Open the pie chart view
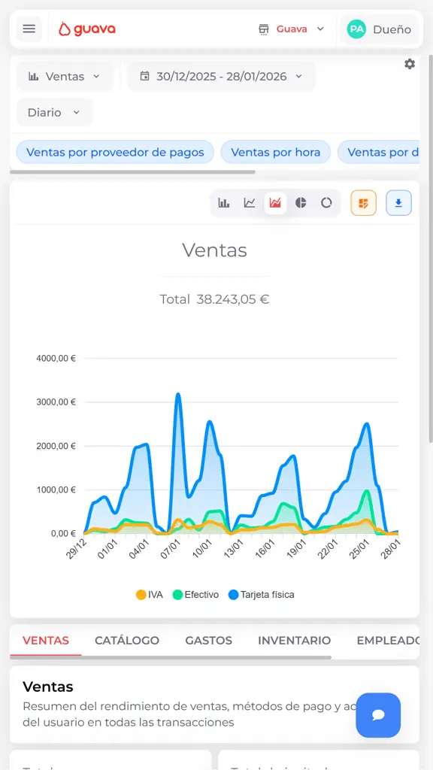433x770 pixels. (x=300, y=202)
